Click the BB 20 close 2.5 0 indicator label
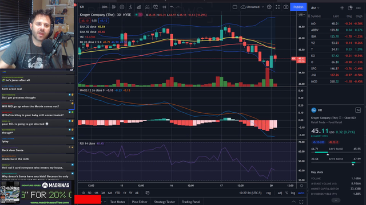 click(90, 42)
